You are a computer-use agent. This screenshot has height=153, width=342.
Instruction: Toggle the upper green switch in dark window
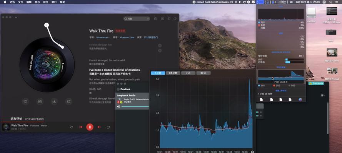click(258, 112)
